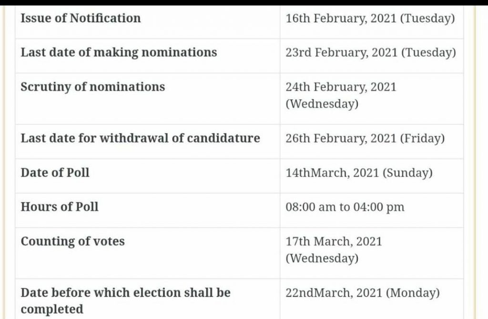The image size is (488, 319).
Task: Select the '26th February, 2021 (Friday)' cell
Action: (x=365, y=139)
